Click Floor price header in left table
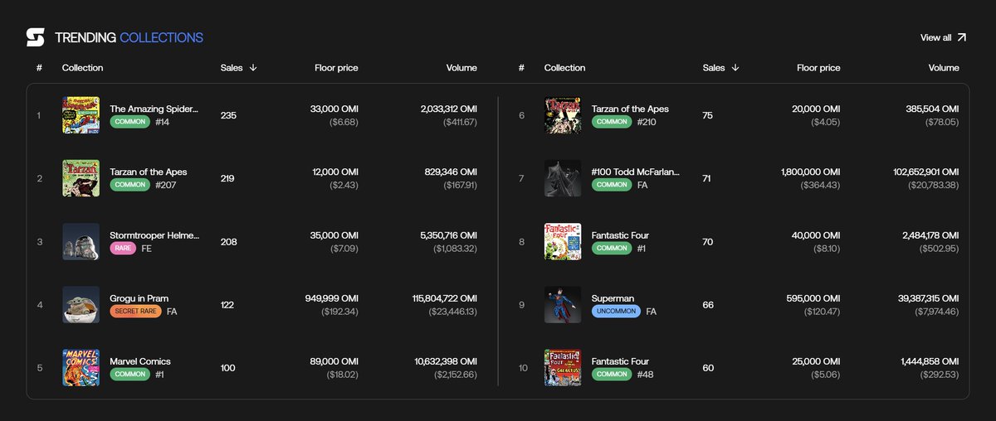 point(336,68)
